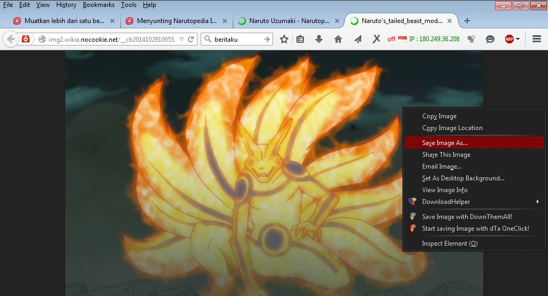The image size is (548, 296).
Task: Expand the DownloadHelper submenu arrow
Action: [537, 202]
